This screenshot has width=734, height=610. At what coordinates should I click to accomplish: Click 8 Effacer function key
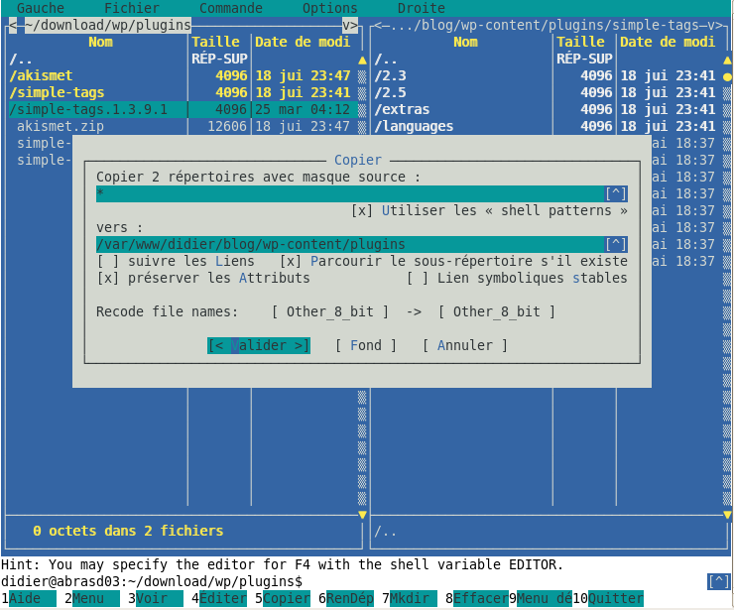(x=477, y=598)
